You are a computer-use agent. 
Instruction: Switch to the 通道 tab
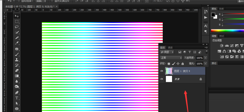[x=170, y=47]
